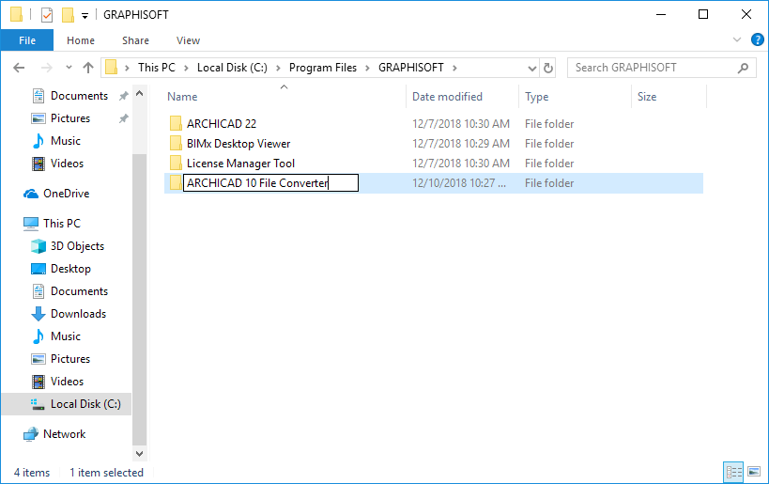Click the New Folder icon in quick access toolbar
The height and width of the screenshot is (484, 769).
[x=68, y=15]
